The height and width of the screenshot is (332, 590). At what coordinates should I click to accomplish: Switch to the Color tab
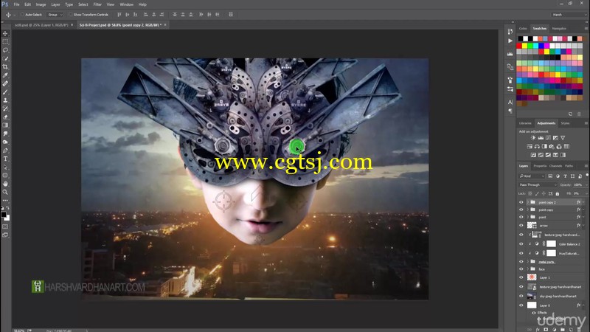pos(523,29)
